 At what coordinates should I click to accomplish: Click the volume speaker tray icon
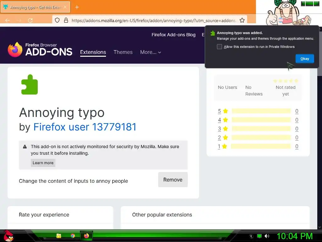[267, 236]
